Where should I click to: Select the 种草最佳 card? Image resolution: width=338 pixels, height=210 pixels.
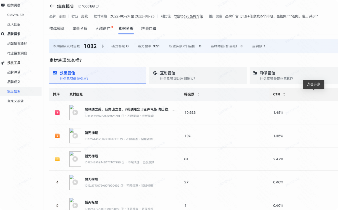click(294, 75)
